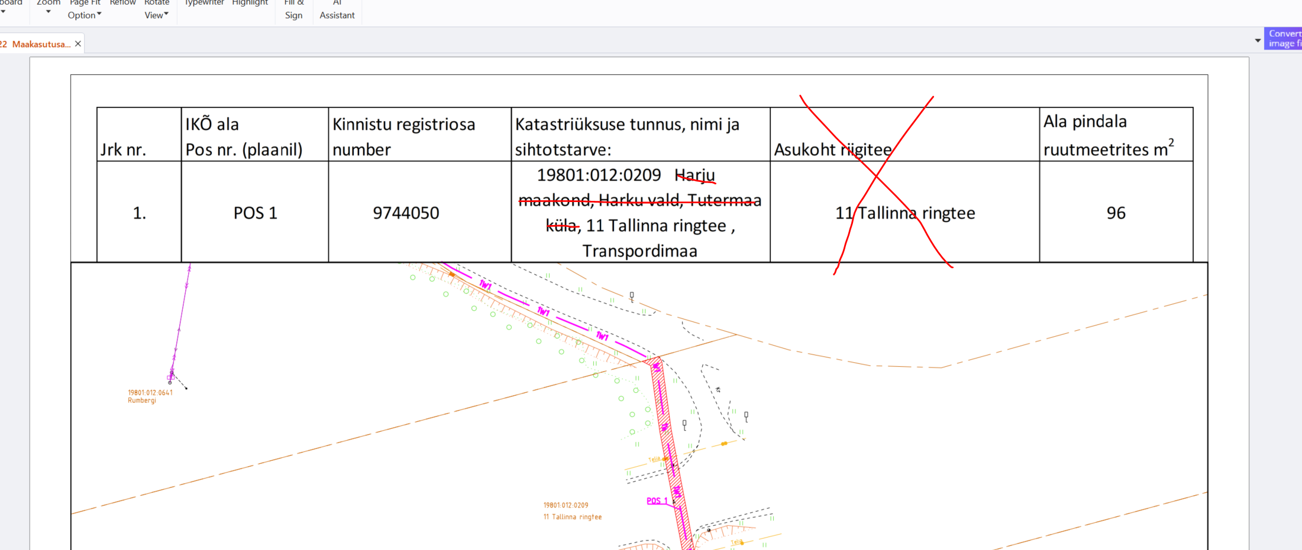The image size is (1302, 550).
Task: Activate the Highlight tool
Action: 250,4
